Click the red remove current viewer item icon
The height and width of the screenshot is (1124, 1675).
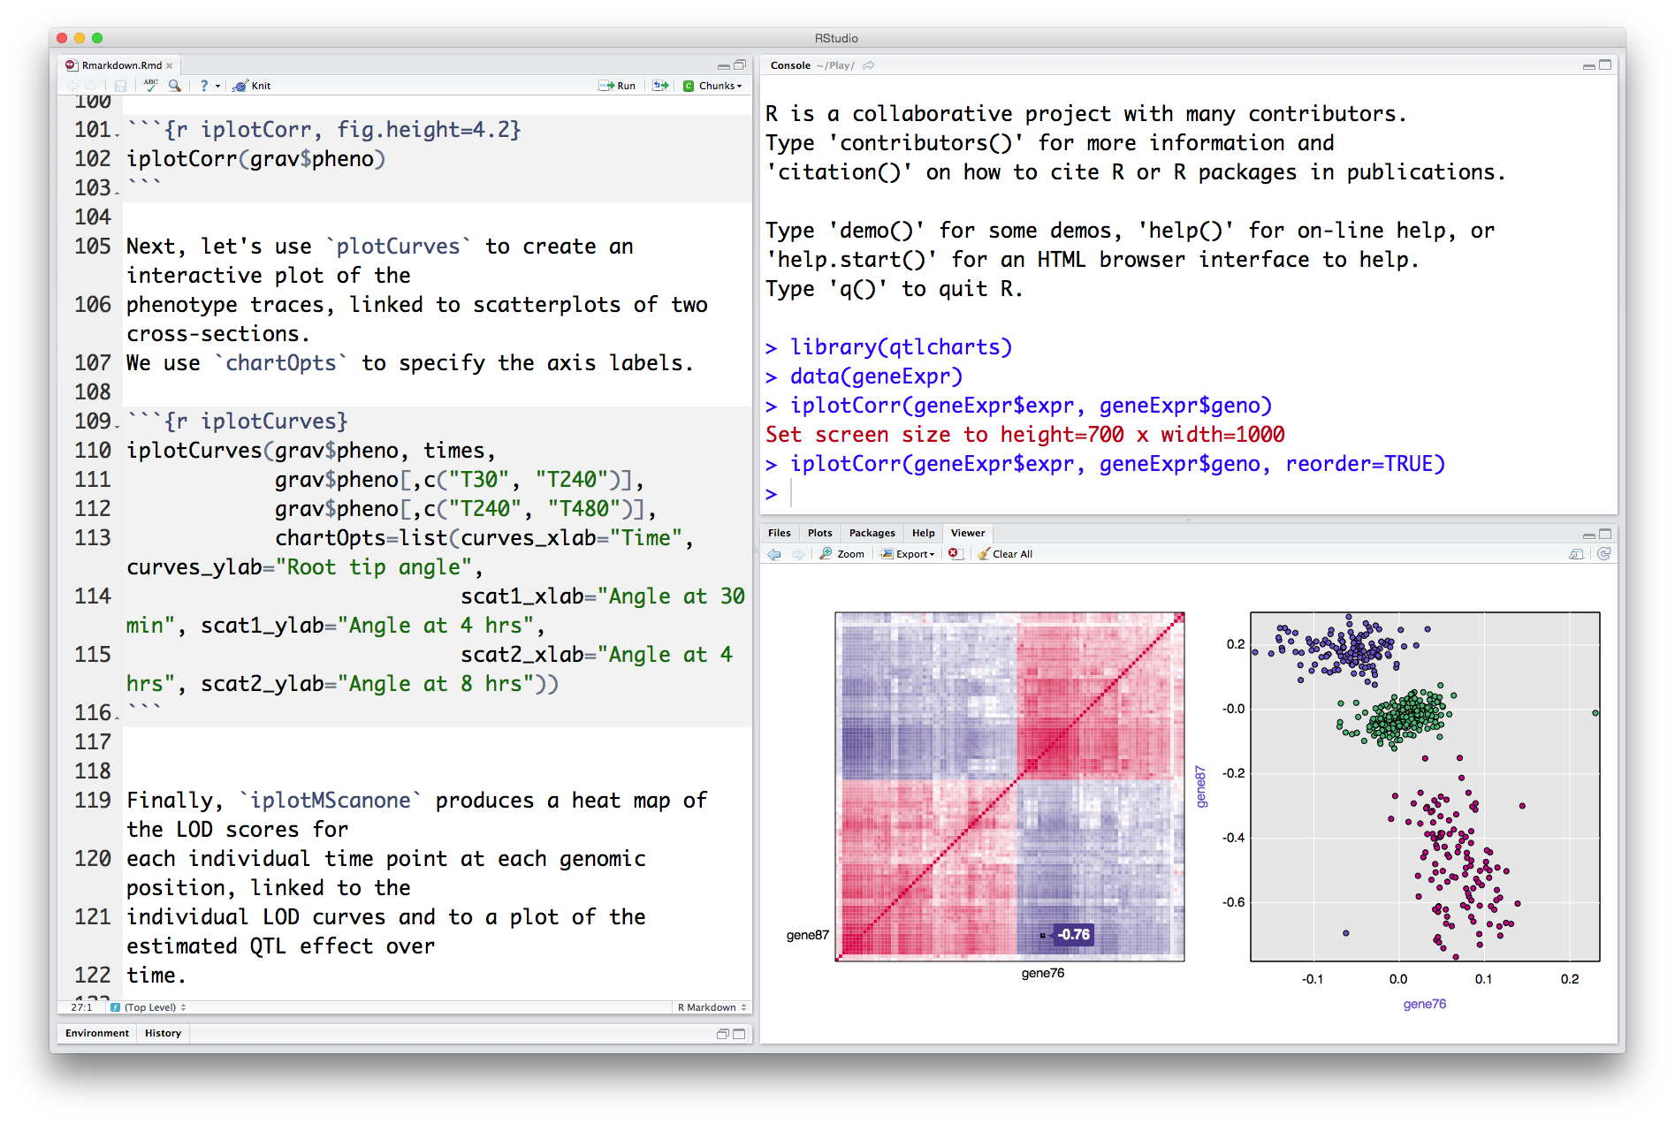coord(955,554)
